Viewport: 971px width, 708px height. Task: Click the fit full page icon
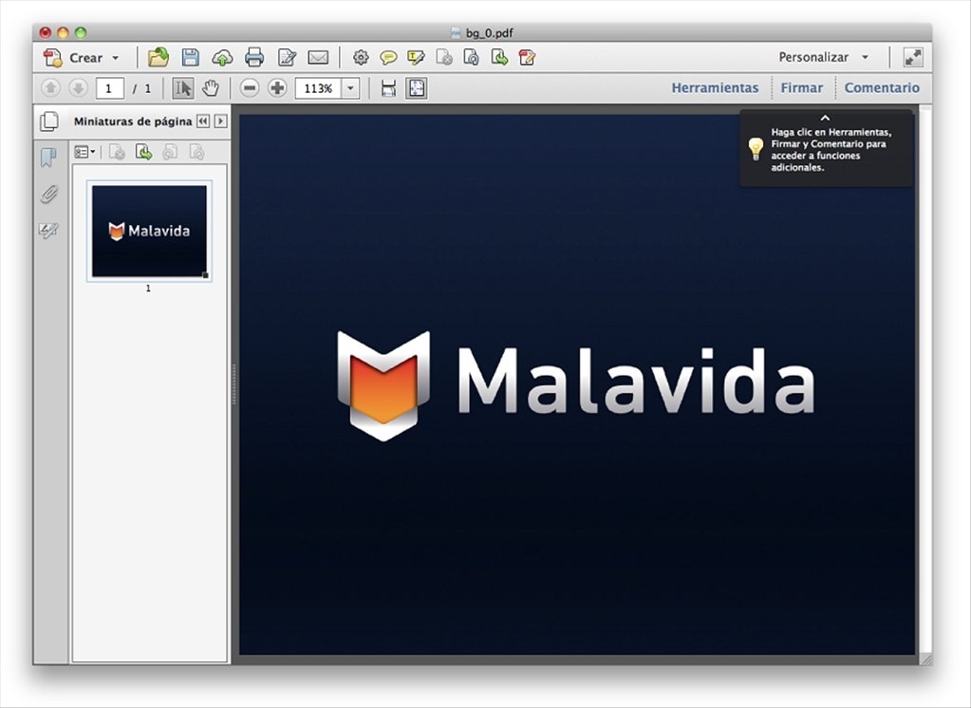click(416, 88)
